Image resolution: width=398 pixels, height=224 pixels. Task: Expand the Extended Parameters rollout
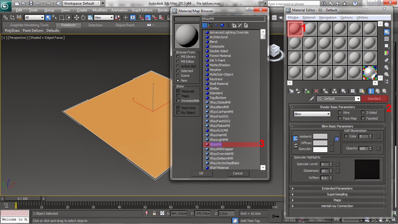coord(337,188)
